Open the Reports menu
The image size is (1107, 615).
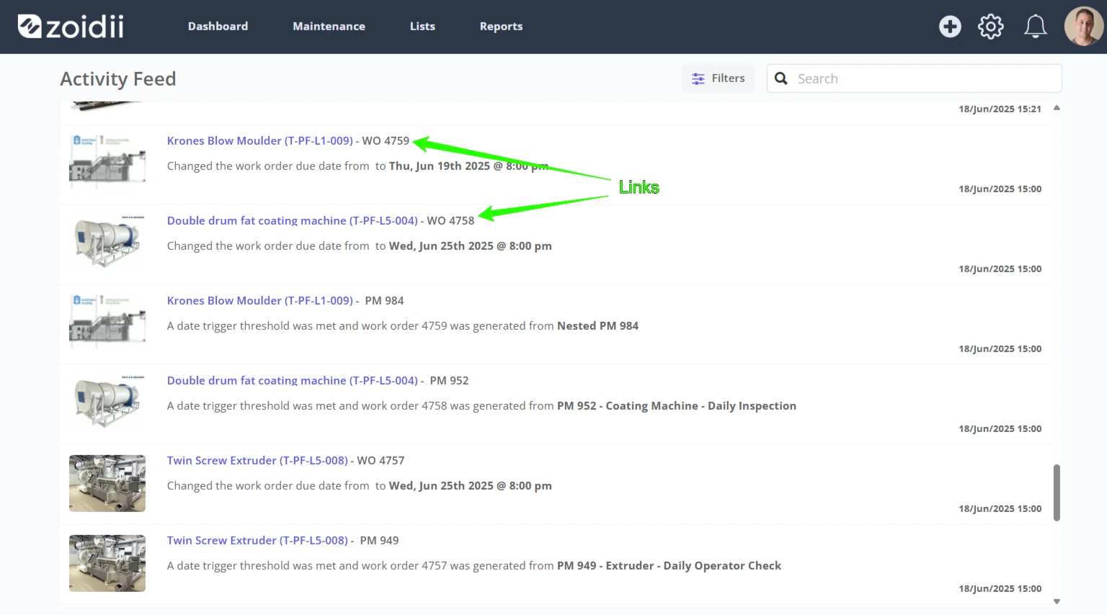501,27
